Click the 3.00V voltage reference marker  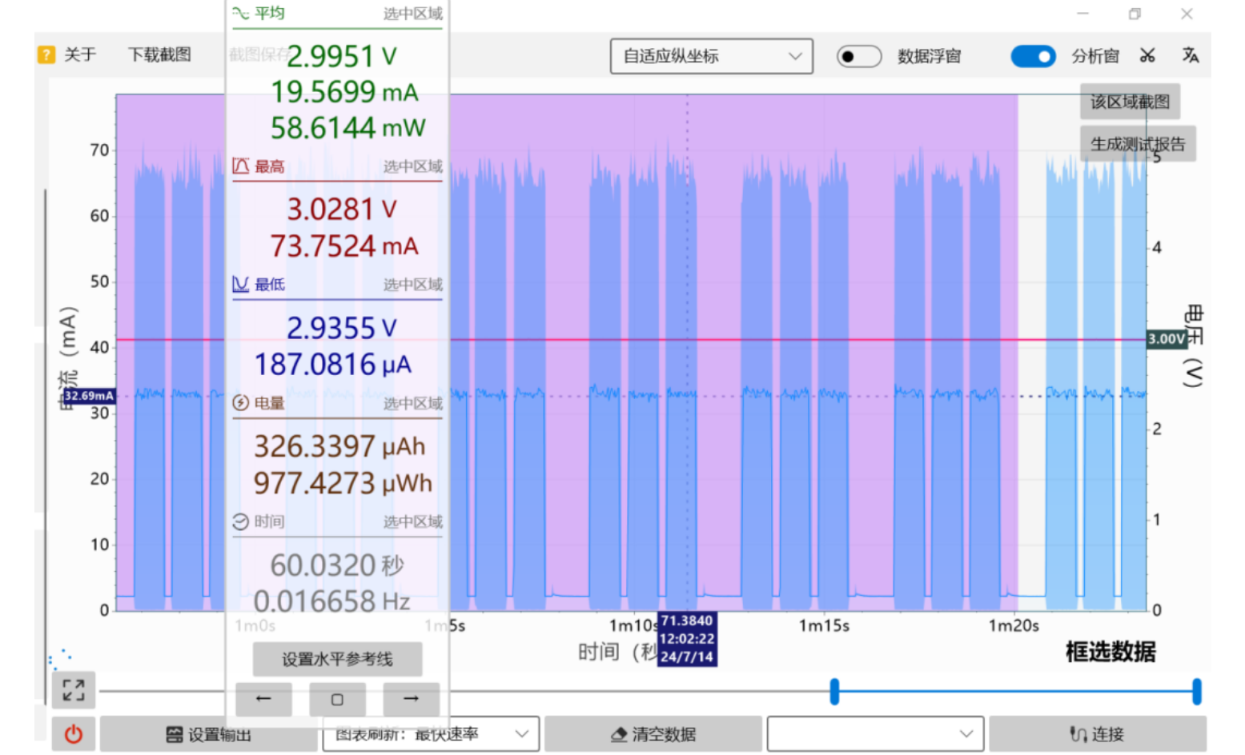click(x=1166, y=339)
